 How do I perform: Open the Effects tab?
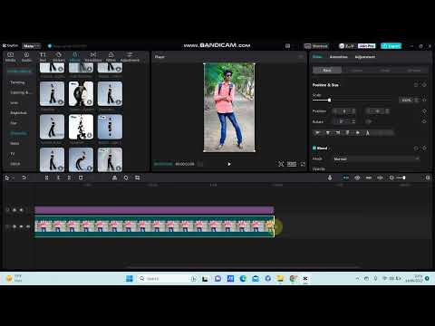click(x=75, y=57)
